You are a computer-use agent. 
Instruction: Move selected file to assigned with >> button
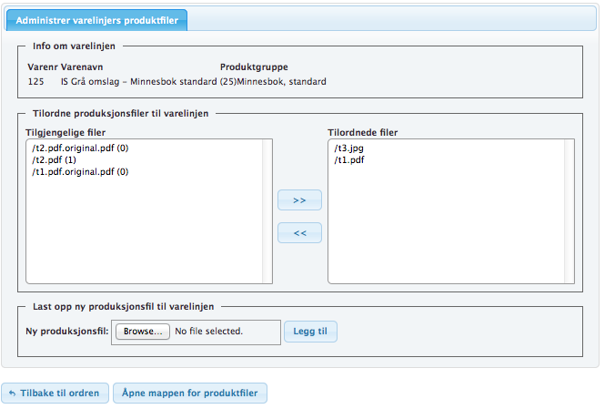[299, 200]
